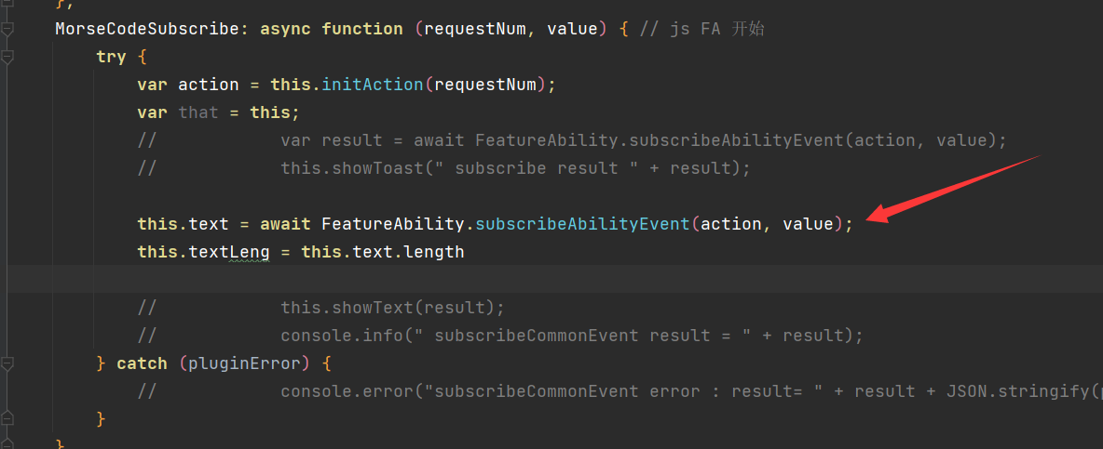Click subscribeAbilityEvent in the this.text assignment line
This screenshot has width=1103, height=449.
pos(582,225)
